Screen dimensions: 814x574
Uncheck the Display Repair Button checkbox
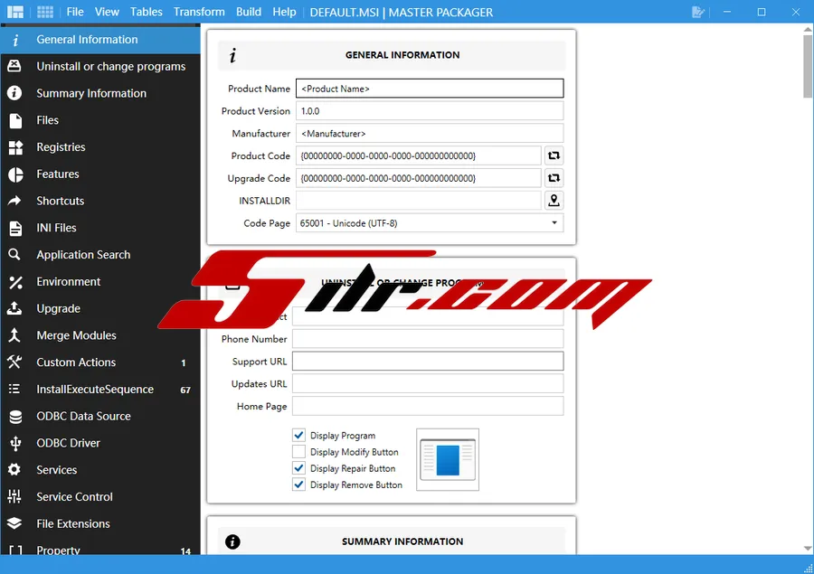point(298,468)
